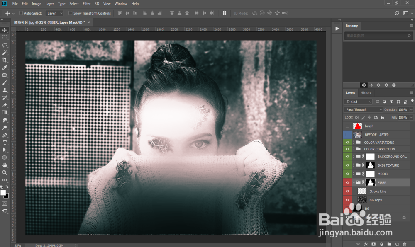The image size is (415, 247).
Task: Hide the SKIN TEXTURE group
Action: tap(347, 165)
